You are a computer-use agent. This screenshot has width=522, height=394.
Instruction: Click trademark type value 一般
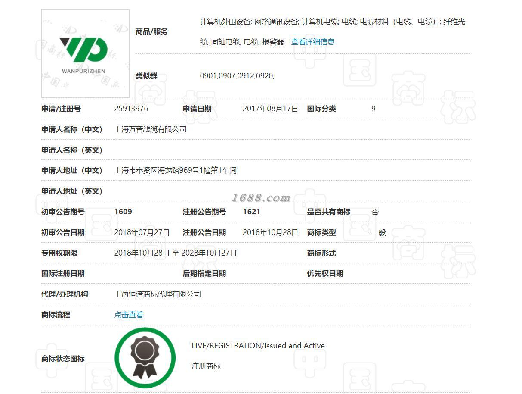(379, 232)
